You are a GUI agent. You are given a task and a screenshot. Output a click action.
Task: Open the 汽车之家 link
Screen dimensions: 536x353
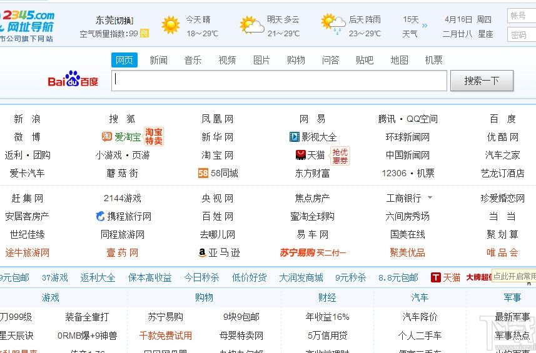pyautogui.click(x=502, y=155)
